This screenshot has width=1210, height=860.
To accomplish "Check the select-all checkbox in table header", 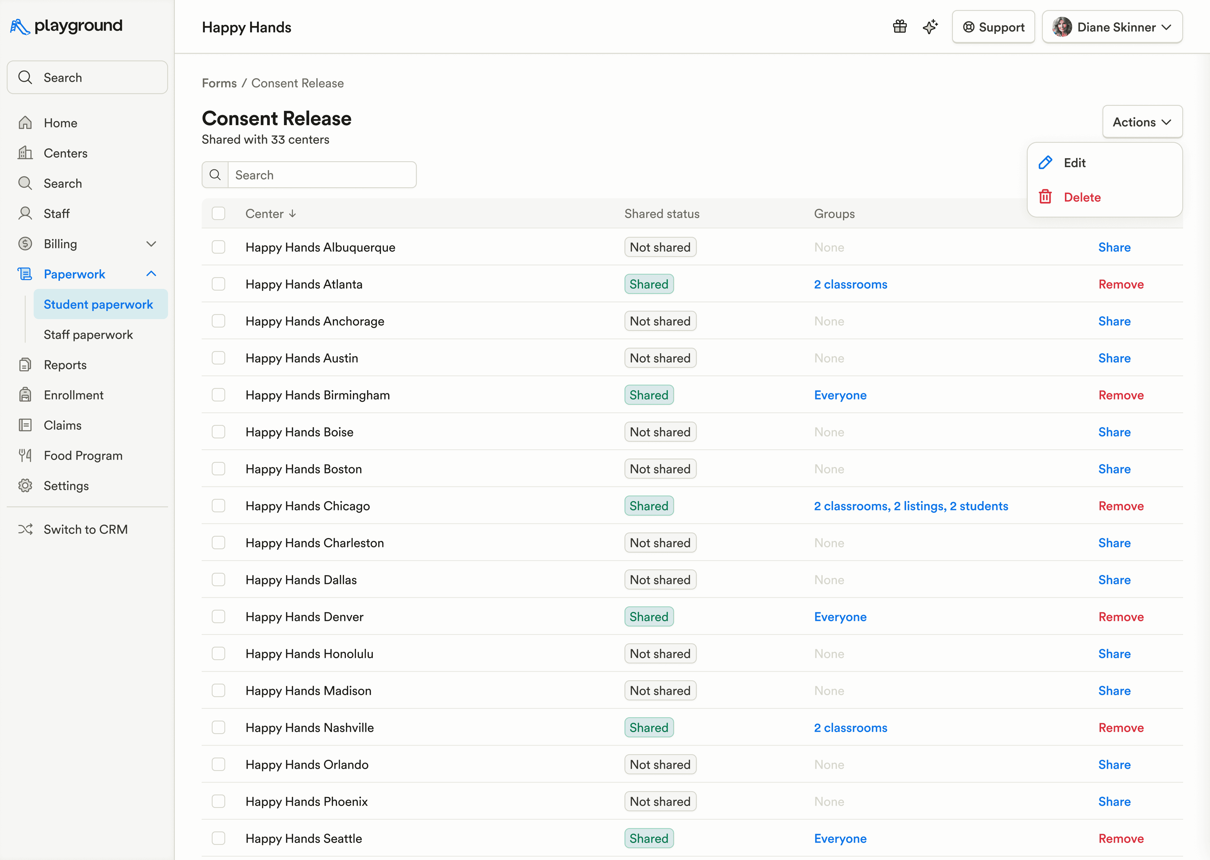I will tap(218, 213).
